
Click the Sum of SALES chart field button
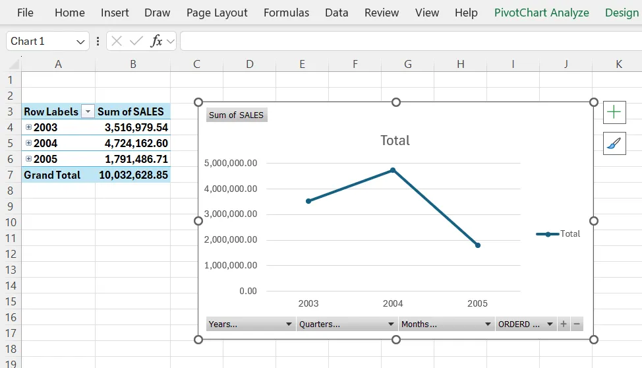tap(236, 115)
